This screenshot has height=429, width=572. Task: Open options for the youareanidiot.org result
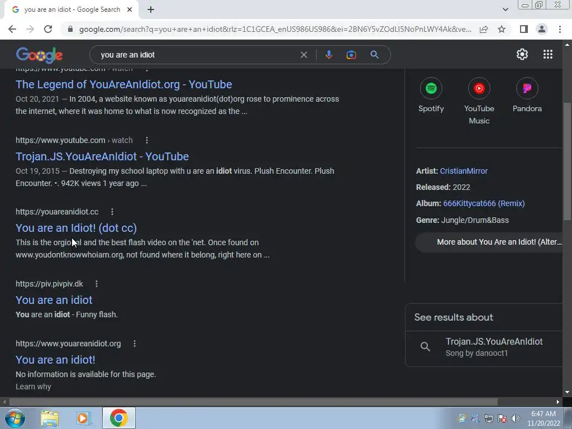click(x=134, y=344)
